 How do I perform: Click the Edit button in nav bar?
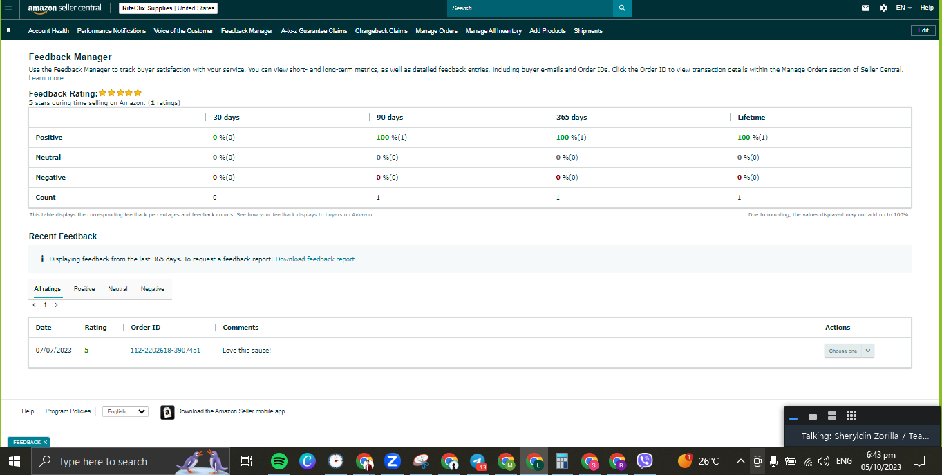923,30
